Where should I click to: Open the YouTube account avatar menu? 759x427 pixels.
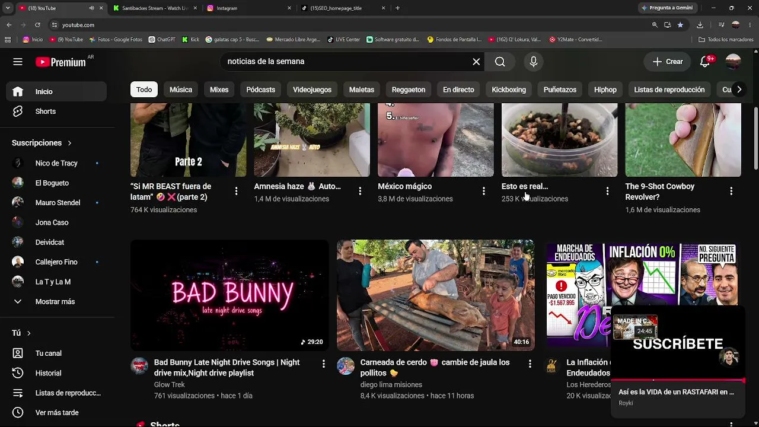pos(734,62)
